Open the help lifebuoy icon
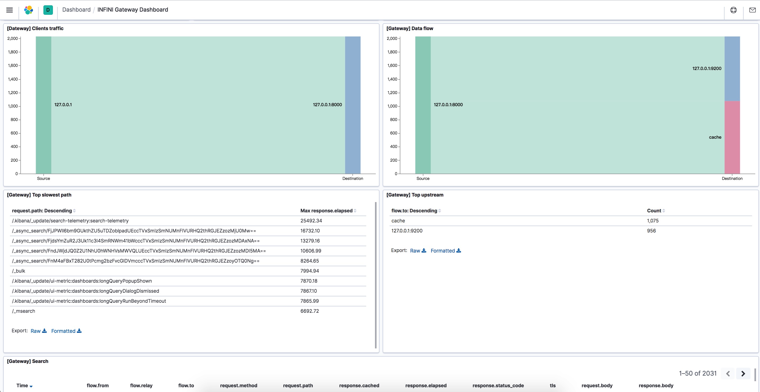The image size is (760, 392). [734, 10]
